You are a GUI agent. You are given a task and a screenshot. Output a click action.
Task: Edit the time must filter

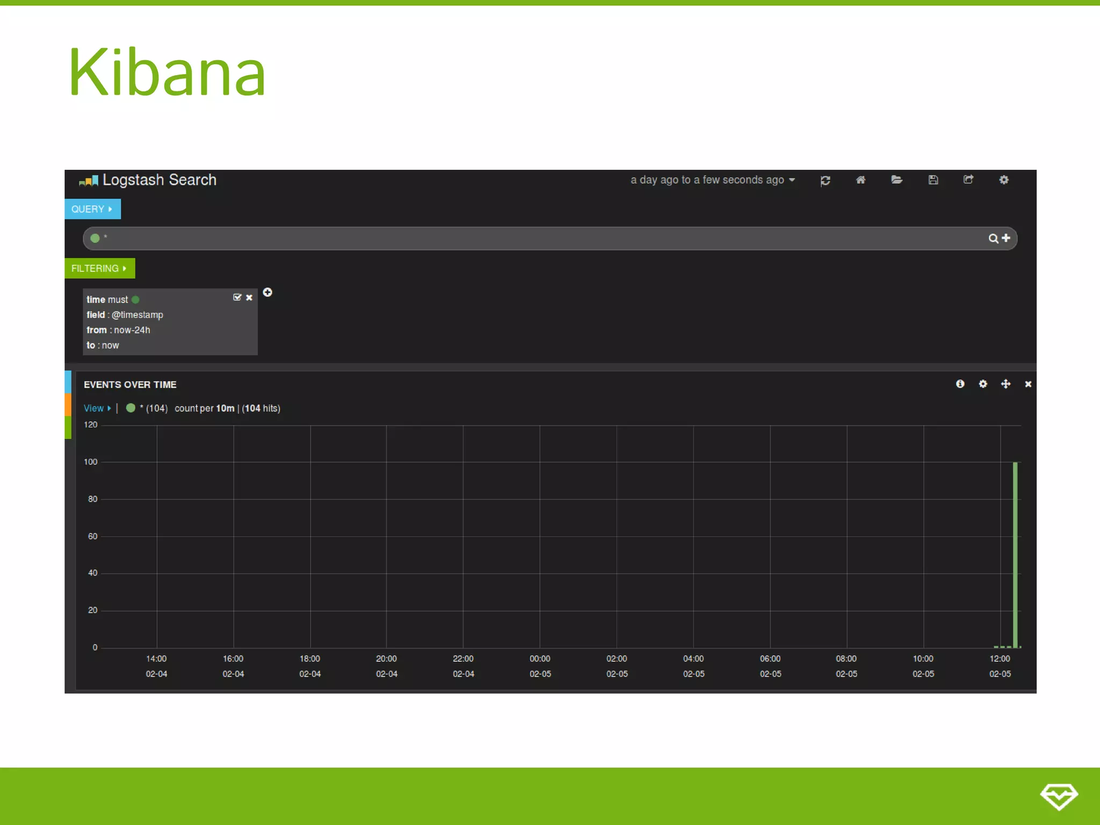[237, 297]
